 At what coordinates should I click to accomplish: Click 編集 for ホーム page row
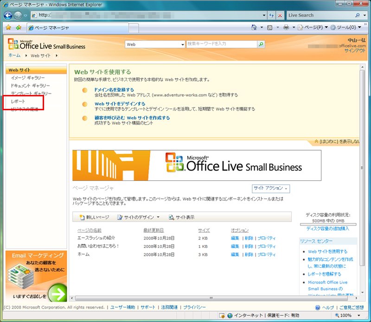[235, 255]
